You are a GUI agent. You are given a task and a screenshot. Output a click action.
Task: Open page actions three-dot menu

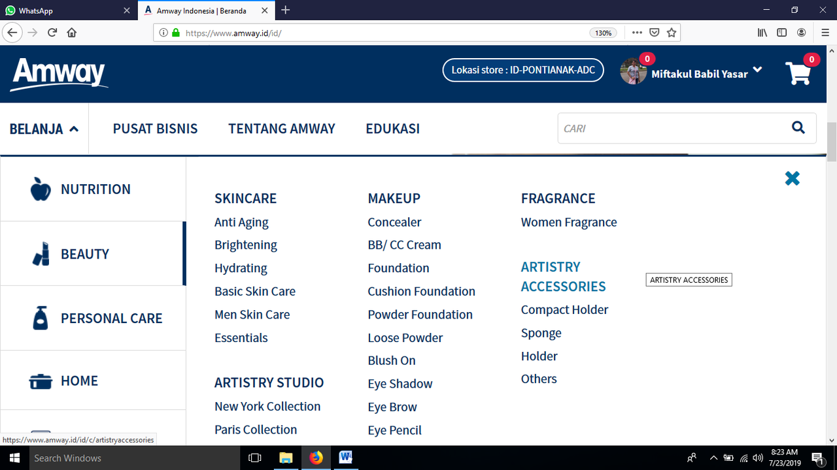[x=636, y=33]
